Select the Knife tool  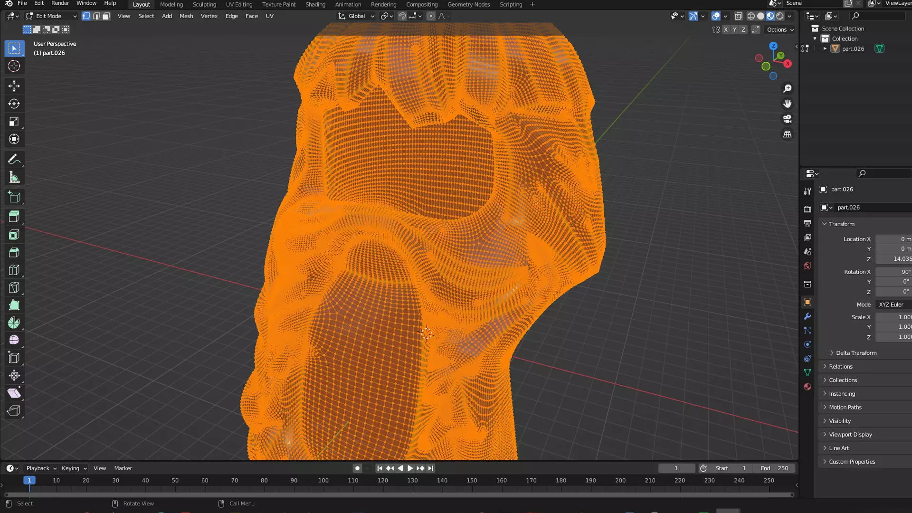click(14, 287)
